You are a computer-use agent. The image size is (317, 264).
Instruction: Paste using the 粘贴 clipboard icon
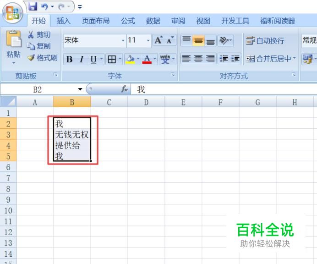pos(13,38)
